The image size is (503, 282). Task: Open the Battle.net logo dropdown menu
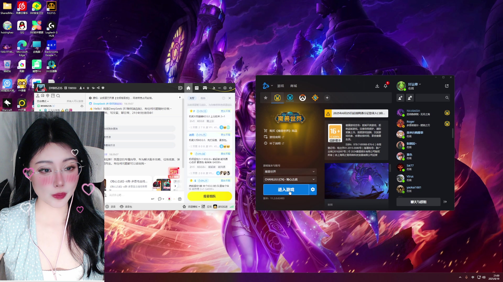click(268, 86)
